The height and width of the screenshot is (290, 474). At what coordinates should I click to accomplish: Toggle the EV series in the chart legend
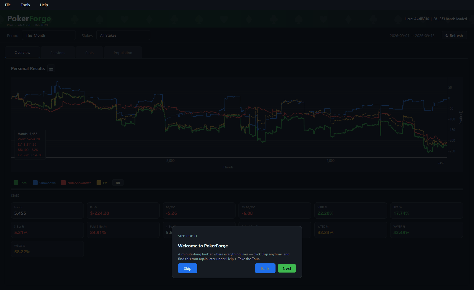[x=102, y=183]
